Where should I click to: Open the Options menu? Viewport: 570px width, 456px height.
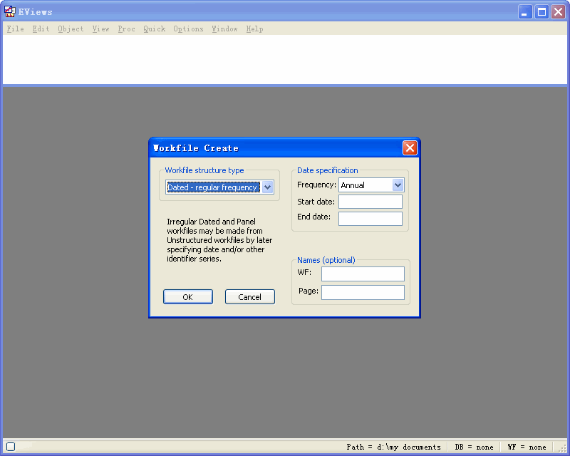pos(187,28)
